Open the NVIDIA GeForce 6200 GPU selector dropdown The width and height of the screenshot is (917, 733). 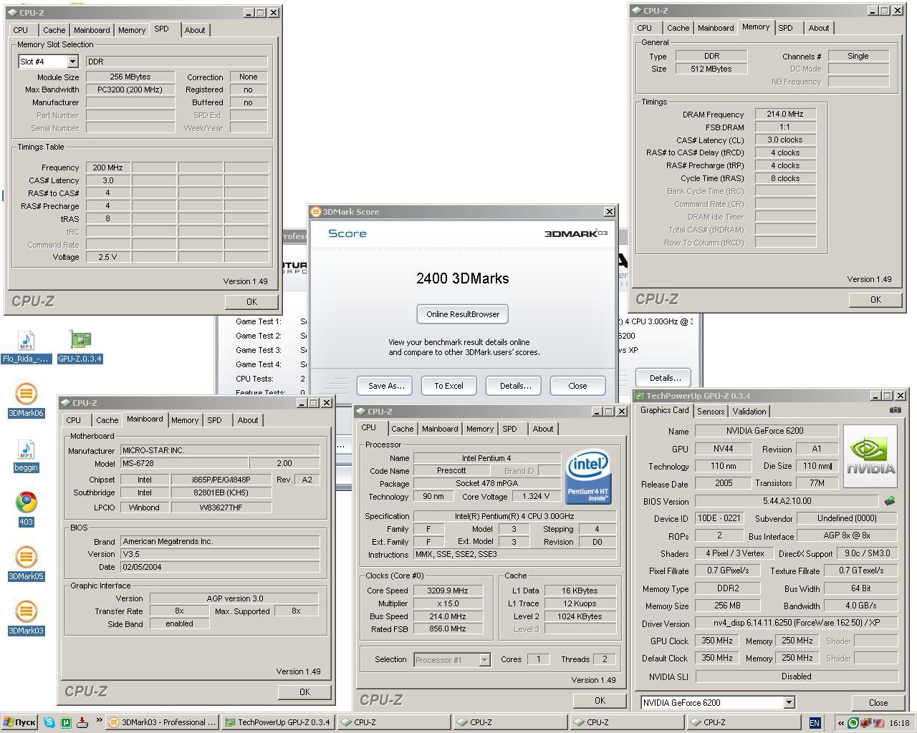click(x=789, y=702)
